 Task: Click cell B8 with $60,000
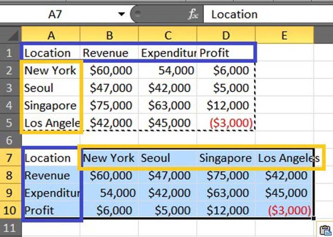point(109,175)
